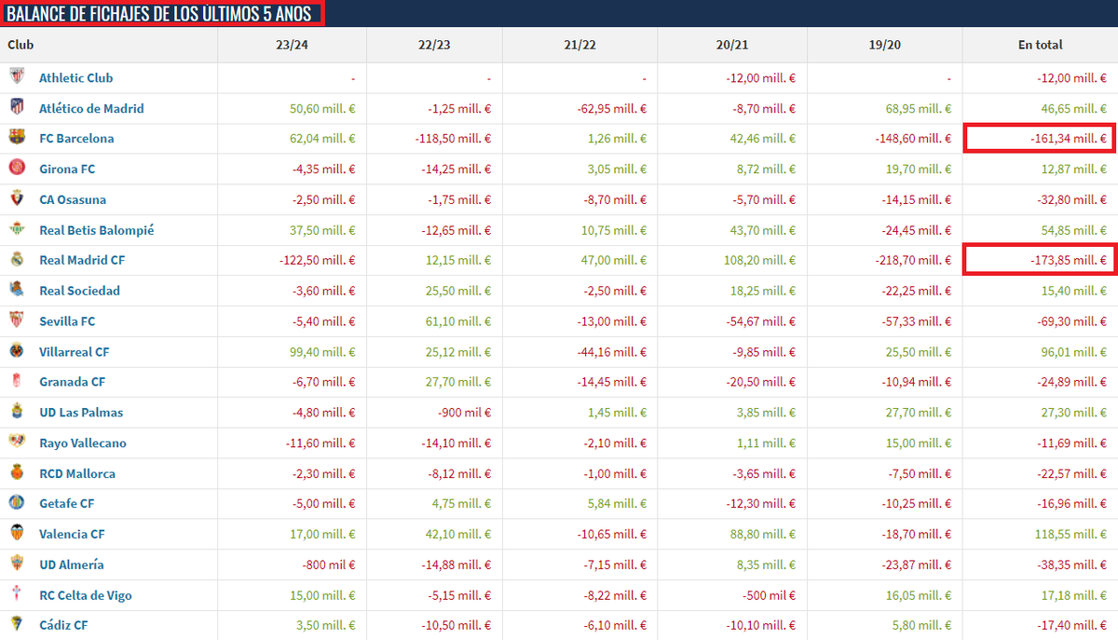Image resolution: width=1118 pixels, height=640 pixels.
Task: Click the En total column header
Action: (x=1041, y=45)
